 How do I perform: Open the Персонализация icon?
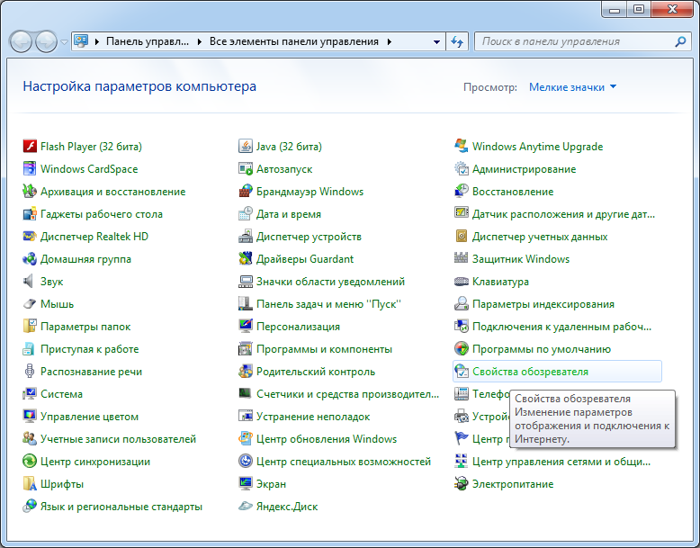click(x=245, y=327)
